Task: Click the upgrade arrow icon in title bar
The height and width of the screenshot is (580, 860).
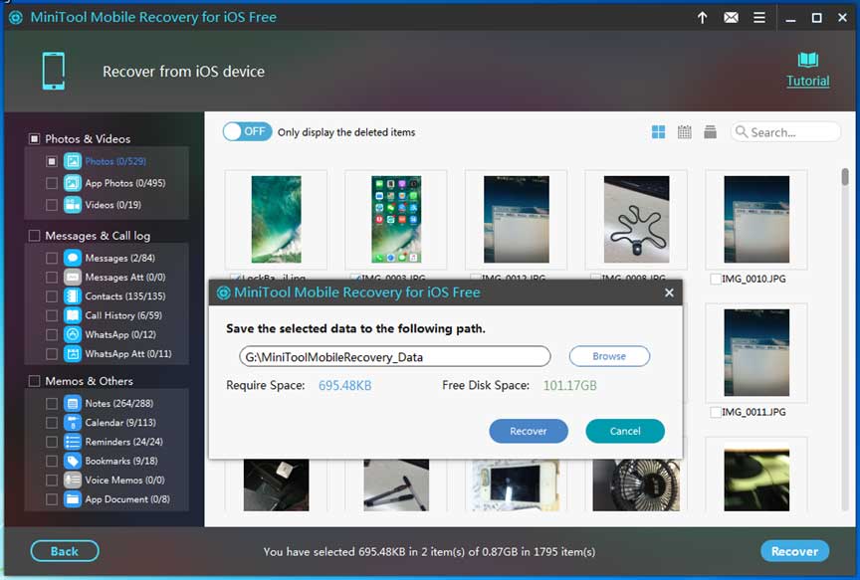Action: point(702,18)
